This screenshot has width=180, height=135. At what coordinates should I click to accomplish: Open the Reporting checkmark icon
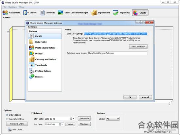[116, 13]
